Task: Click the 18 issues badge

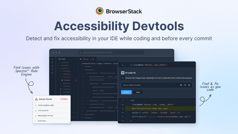Action: tap(64, 99)
